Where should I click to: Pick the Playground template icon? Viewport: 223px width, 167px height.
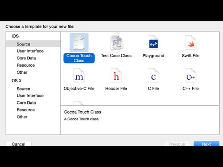153,43
